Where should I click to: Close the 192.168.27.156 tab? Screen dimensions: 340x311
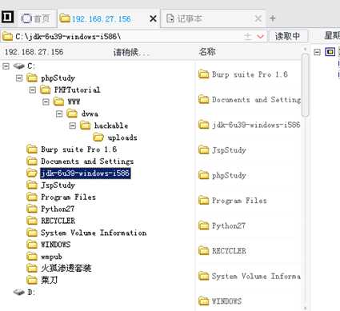pos(153,18)
